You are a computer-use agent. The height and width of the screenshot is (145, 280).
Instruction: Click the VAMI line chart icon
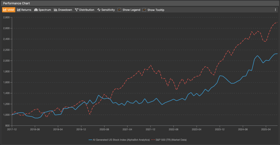(x=5, y=10)
